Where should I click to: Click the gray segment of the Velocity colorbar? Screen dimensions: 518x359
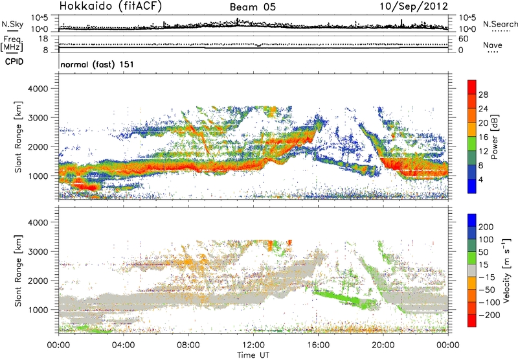point(472,270)
